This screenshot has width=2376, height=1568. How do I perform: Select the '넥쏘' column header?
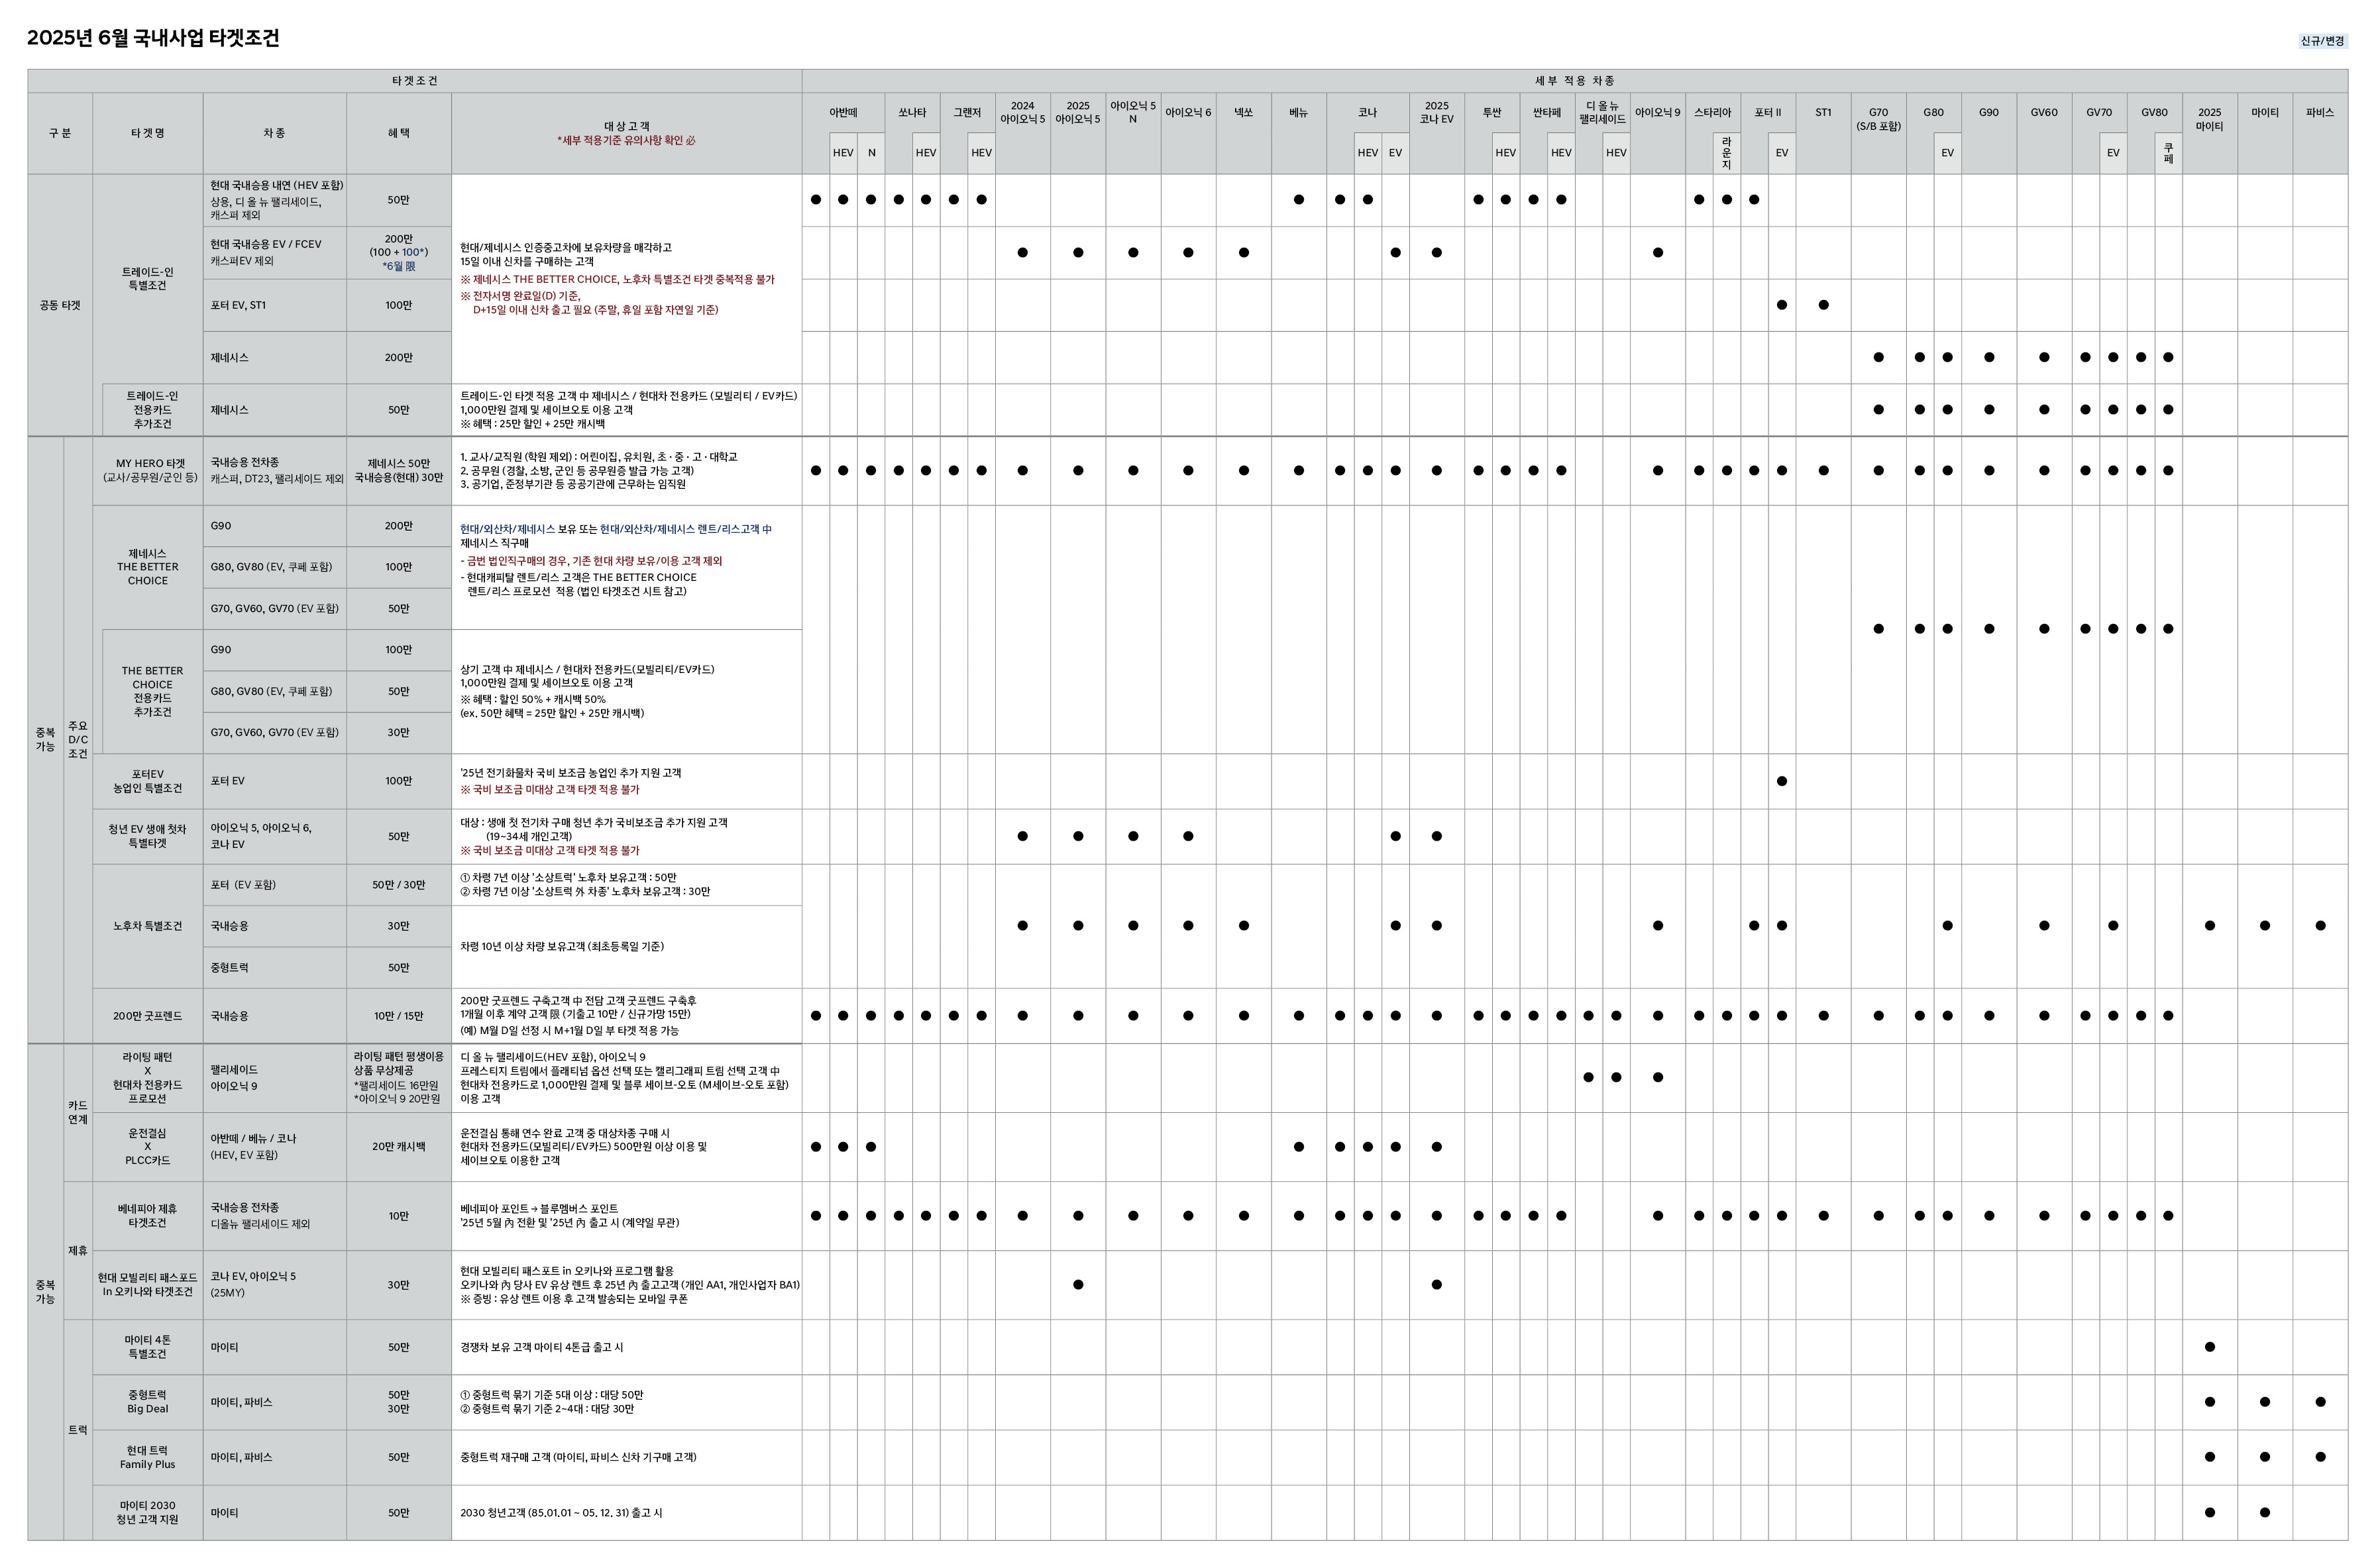point(1243,113)
